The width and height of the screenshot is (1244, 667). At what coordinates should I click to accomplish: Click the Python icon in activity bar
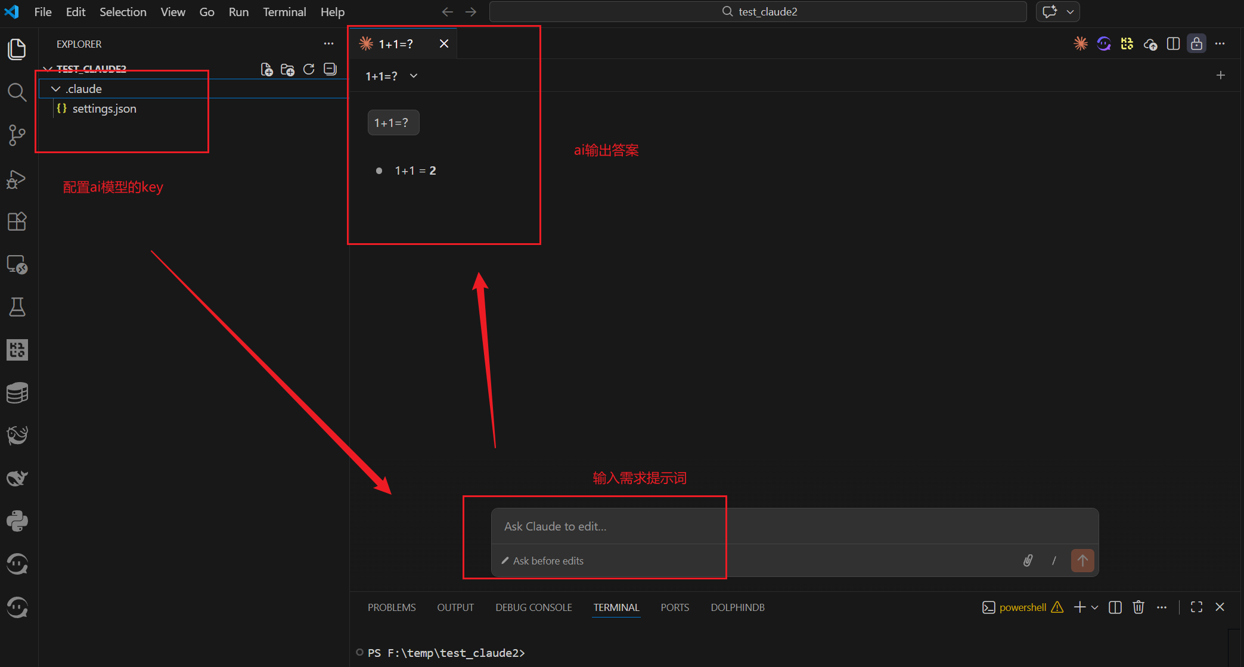[x=17, y=521]
